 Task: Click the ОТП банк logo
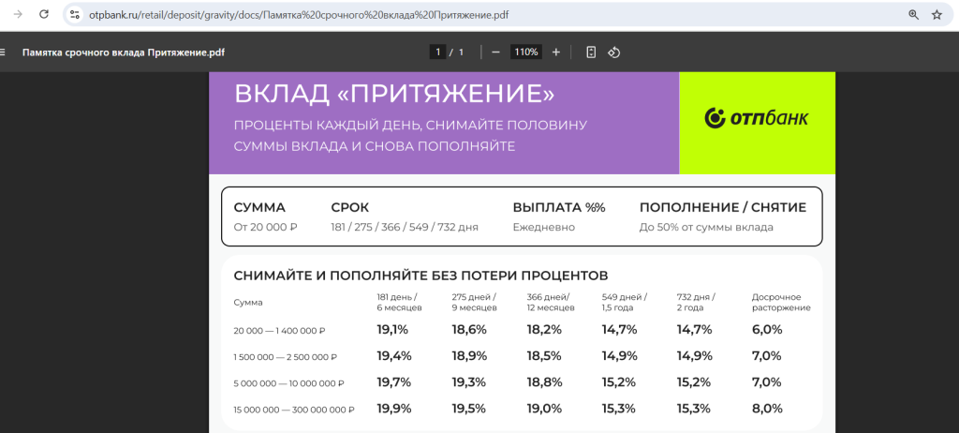pyautogui.click(x=757, y=117)
